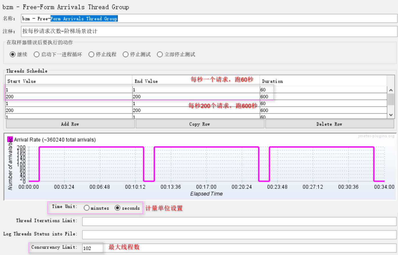The image size is (398, 255).
Task: Select Duration cell 60 in first schedule row
Action: click(324, 90)
